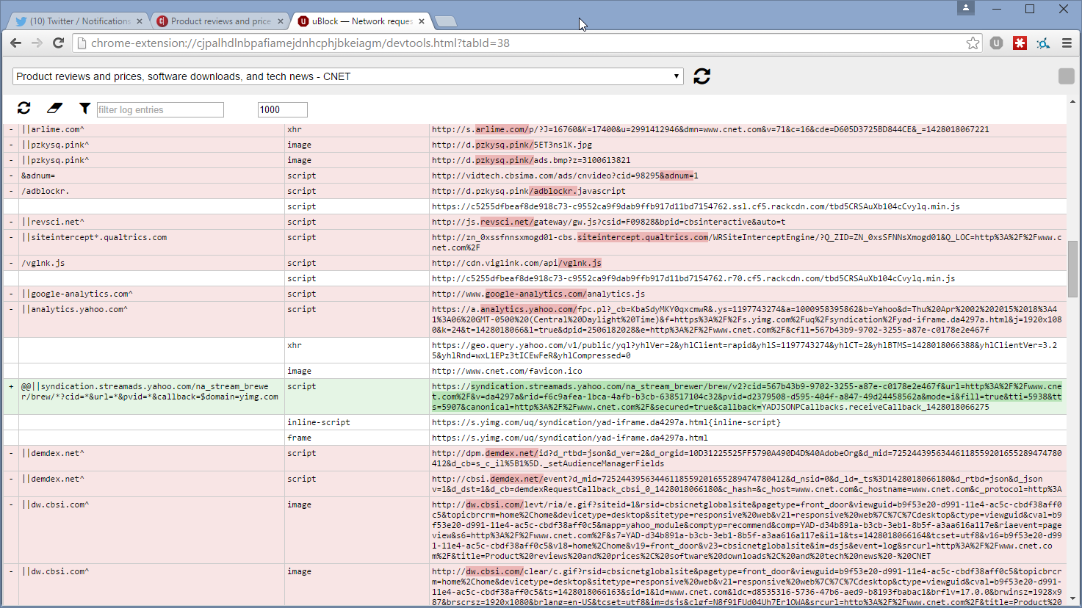
Task: Open the red asterisk extension icon
Action: 1020,43
